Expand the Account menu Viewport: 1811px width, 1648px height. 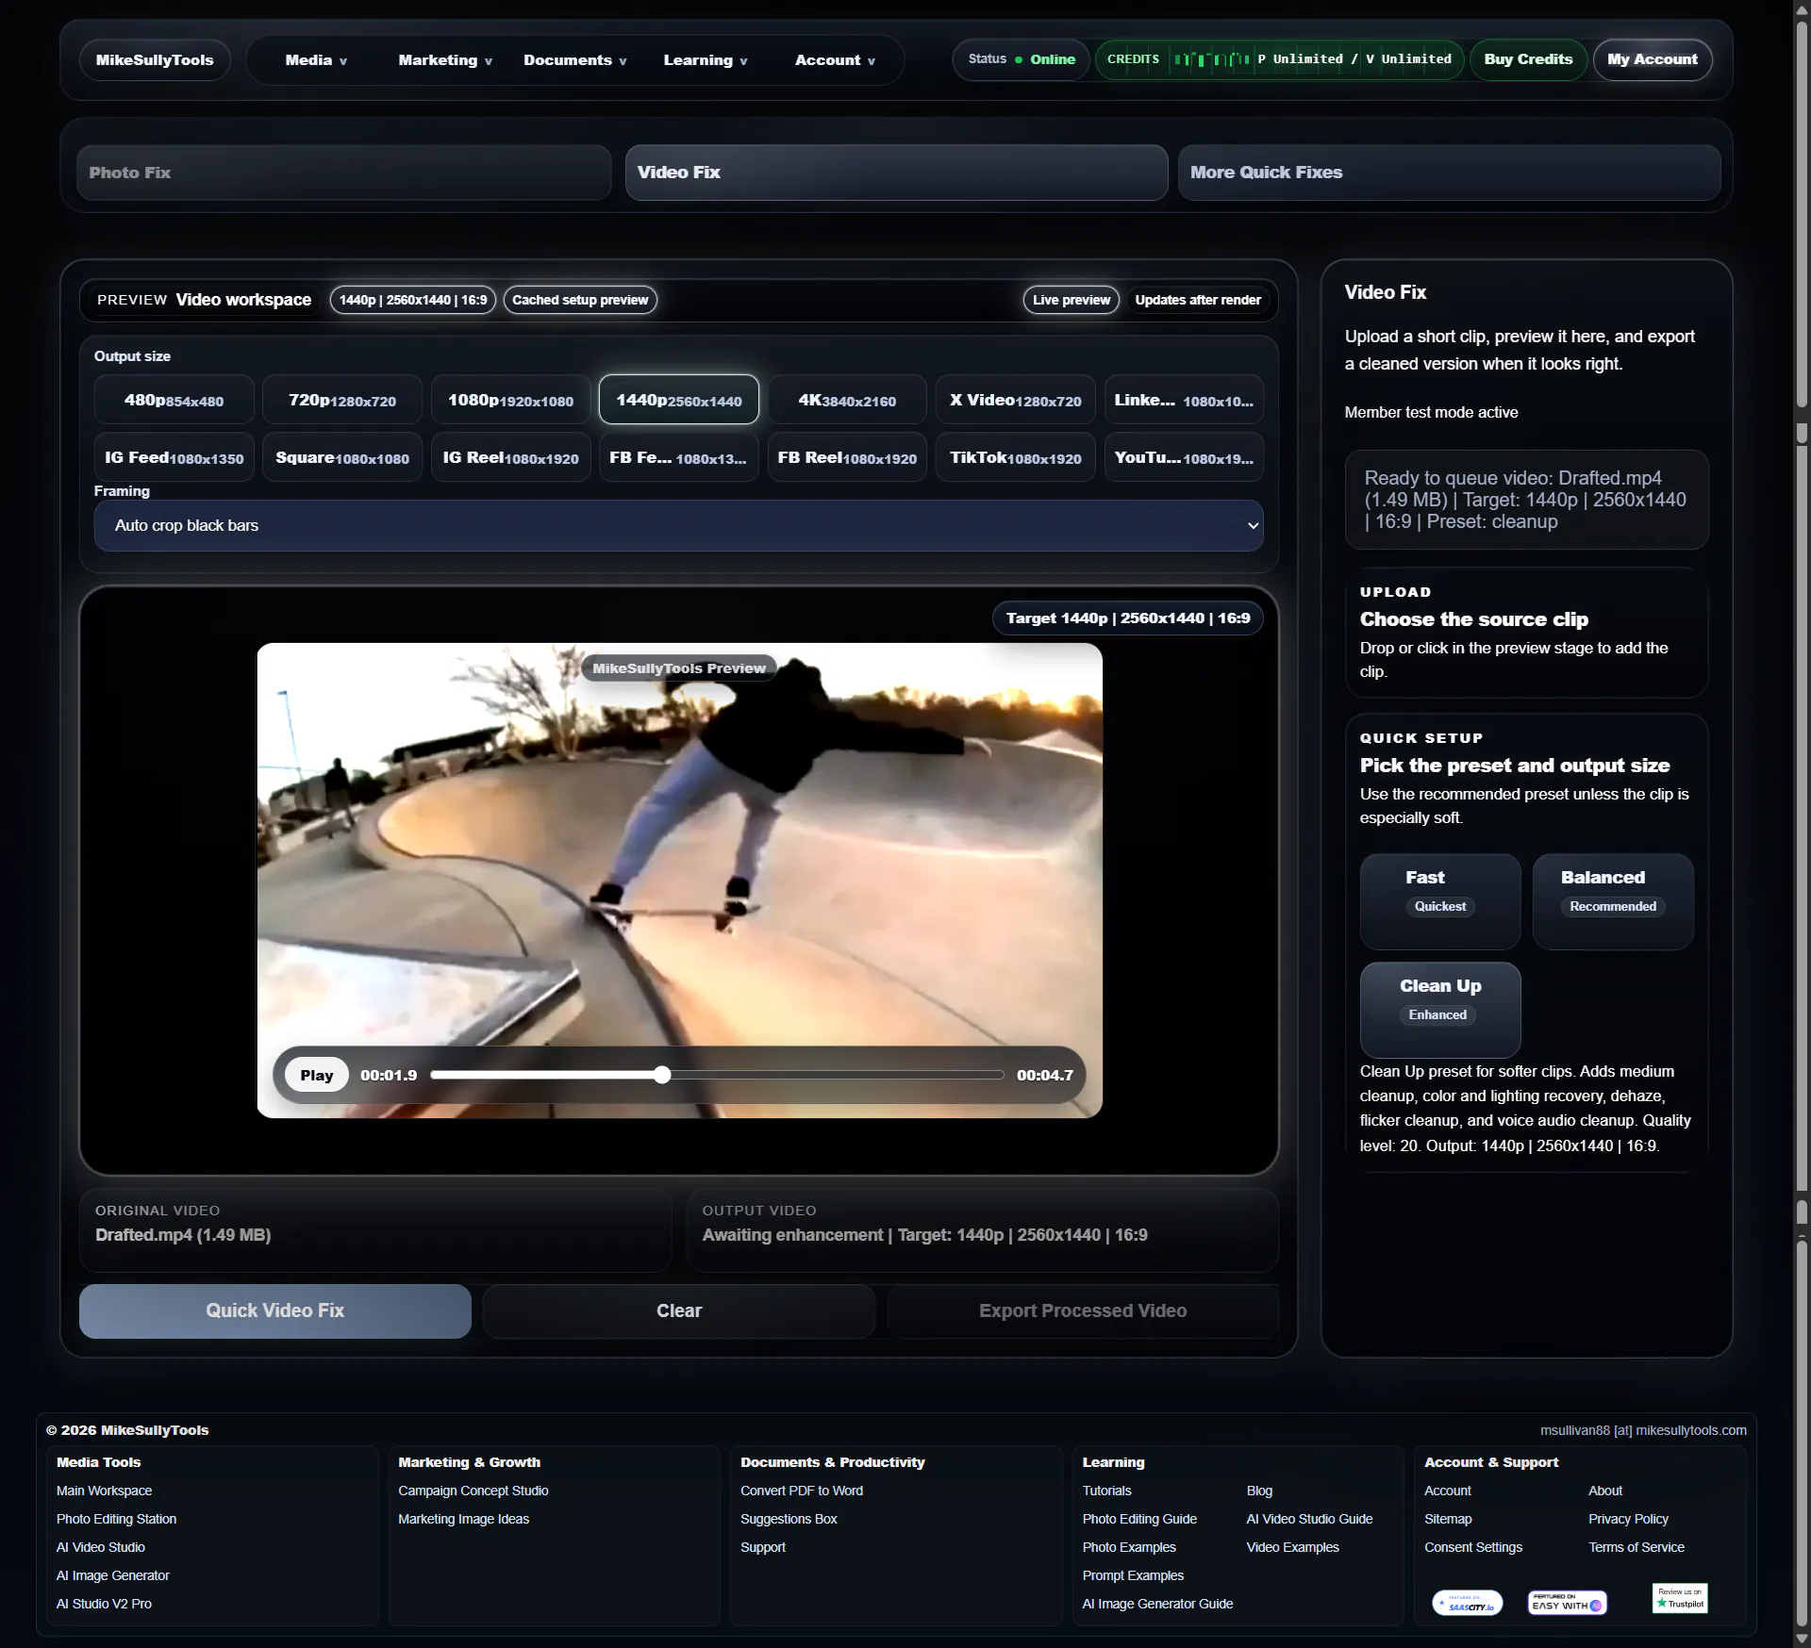(x=835, y=60)
